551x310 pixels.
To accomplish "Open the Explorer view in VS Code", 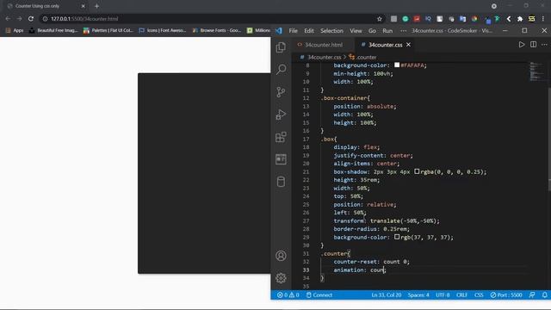I will click(281, 47).
